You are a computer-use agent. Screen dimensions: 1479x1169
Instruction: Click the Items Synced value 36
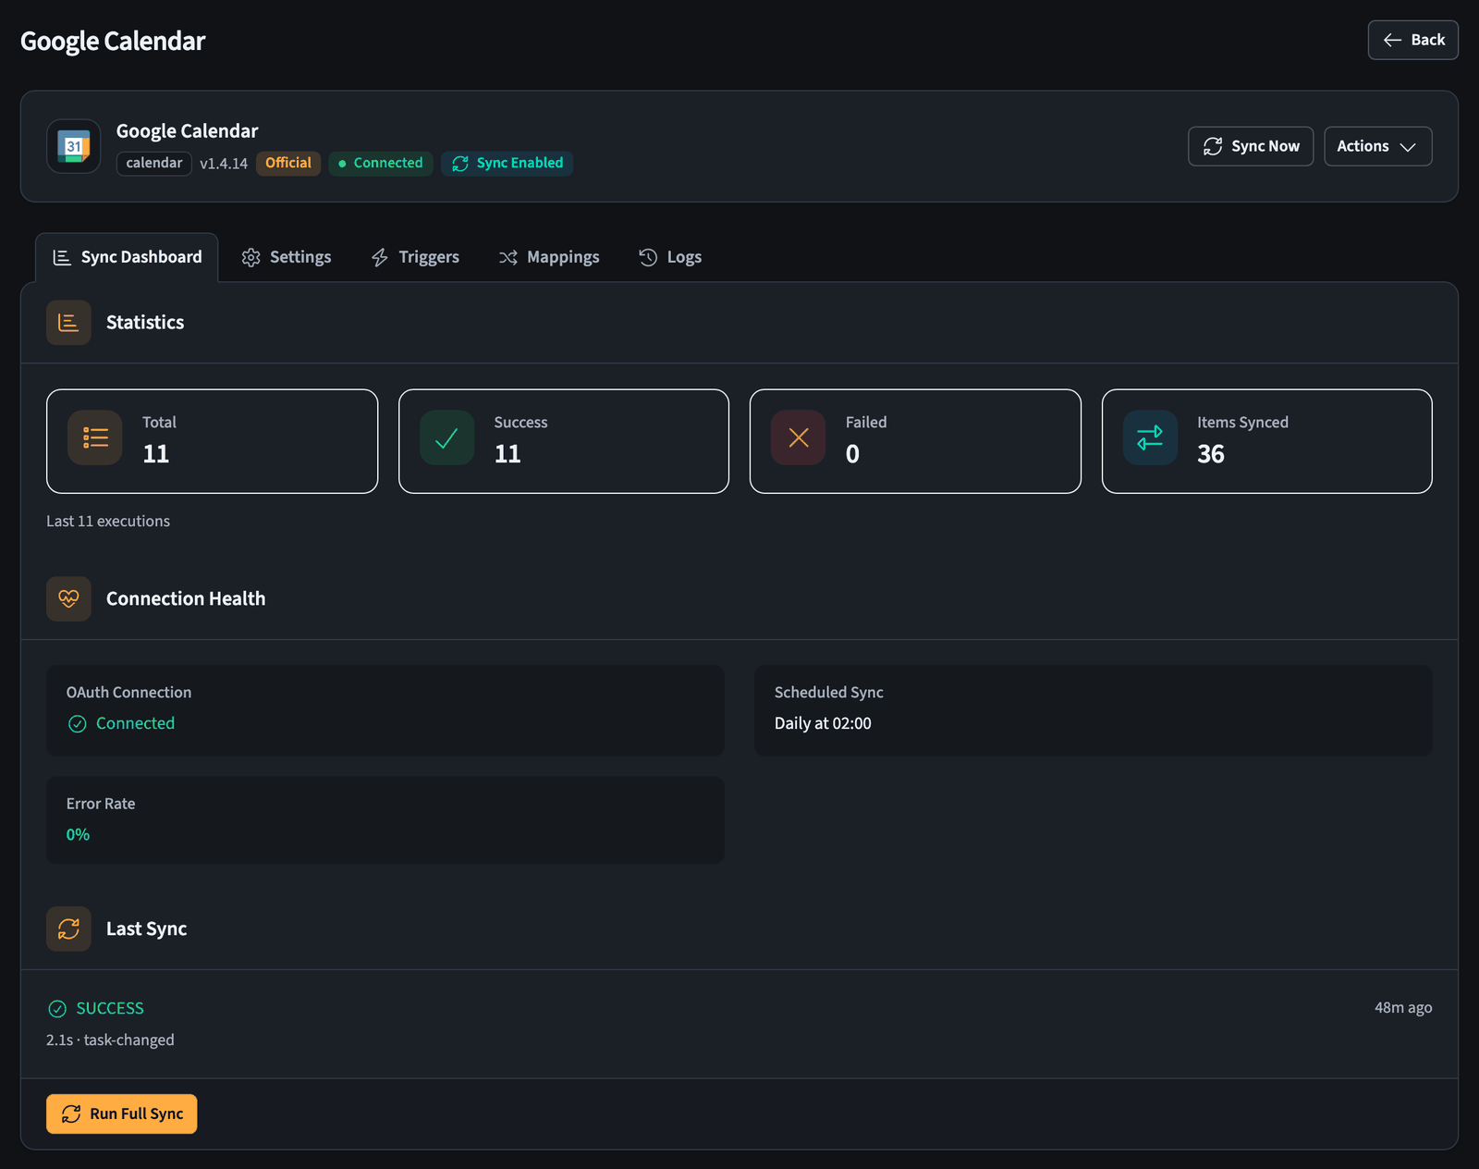coord(1211,454)
